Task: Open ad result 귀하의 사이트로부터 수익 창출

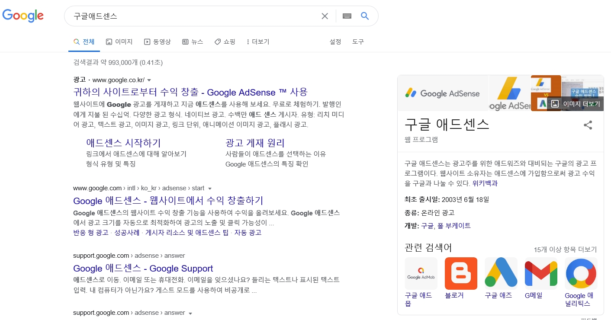Action: (x=190, y=92)
